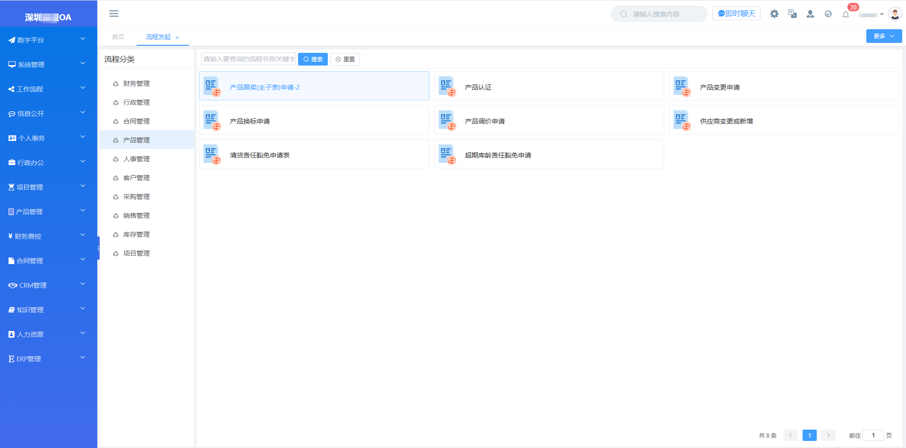Click the 行政办公 briefcase icon
Image resolution: width=906 pixels, height=448 pixels.
click(x=12, y=163)
